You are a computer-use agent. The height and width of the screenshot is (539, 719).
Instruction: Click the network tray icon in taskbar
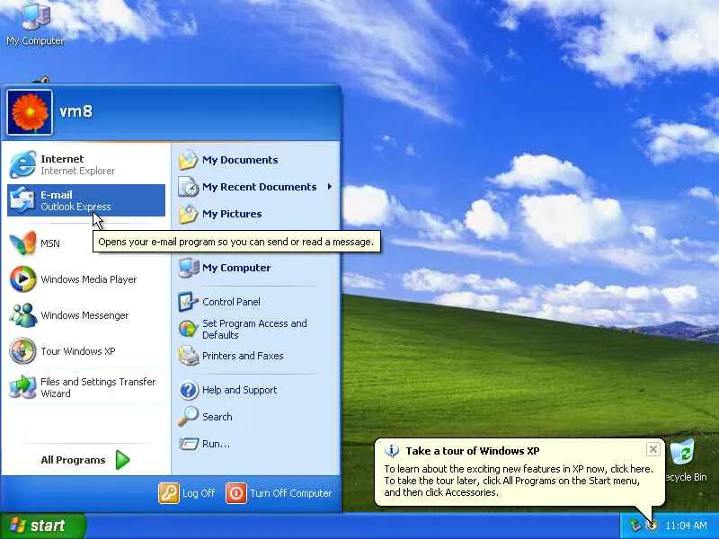pos(635,526)
